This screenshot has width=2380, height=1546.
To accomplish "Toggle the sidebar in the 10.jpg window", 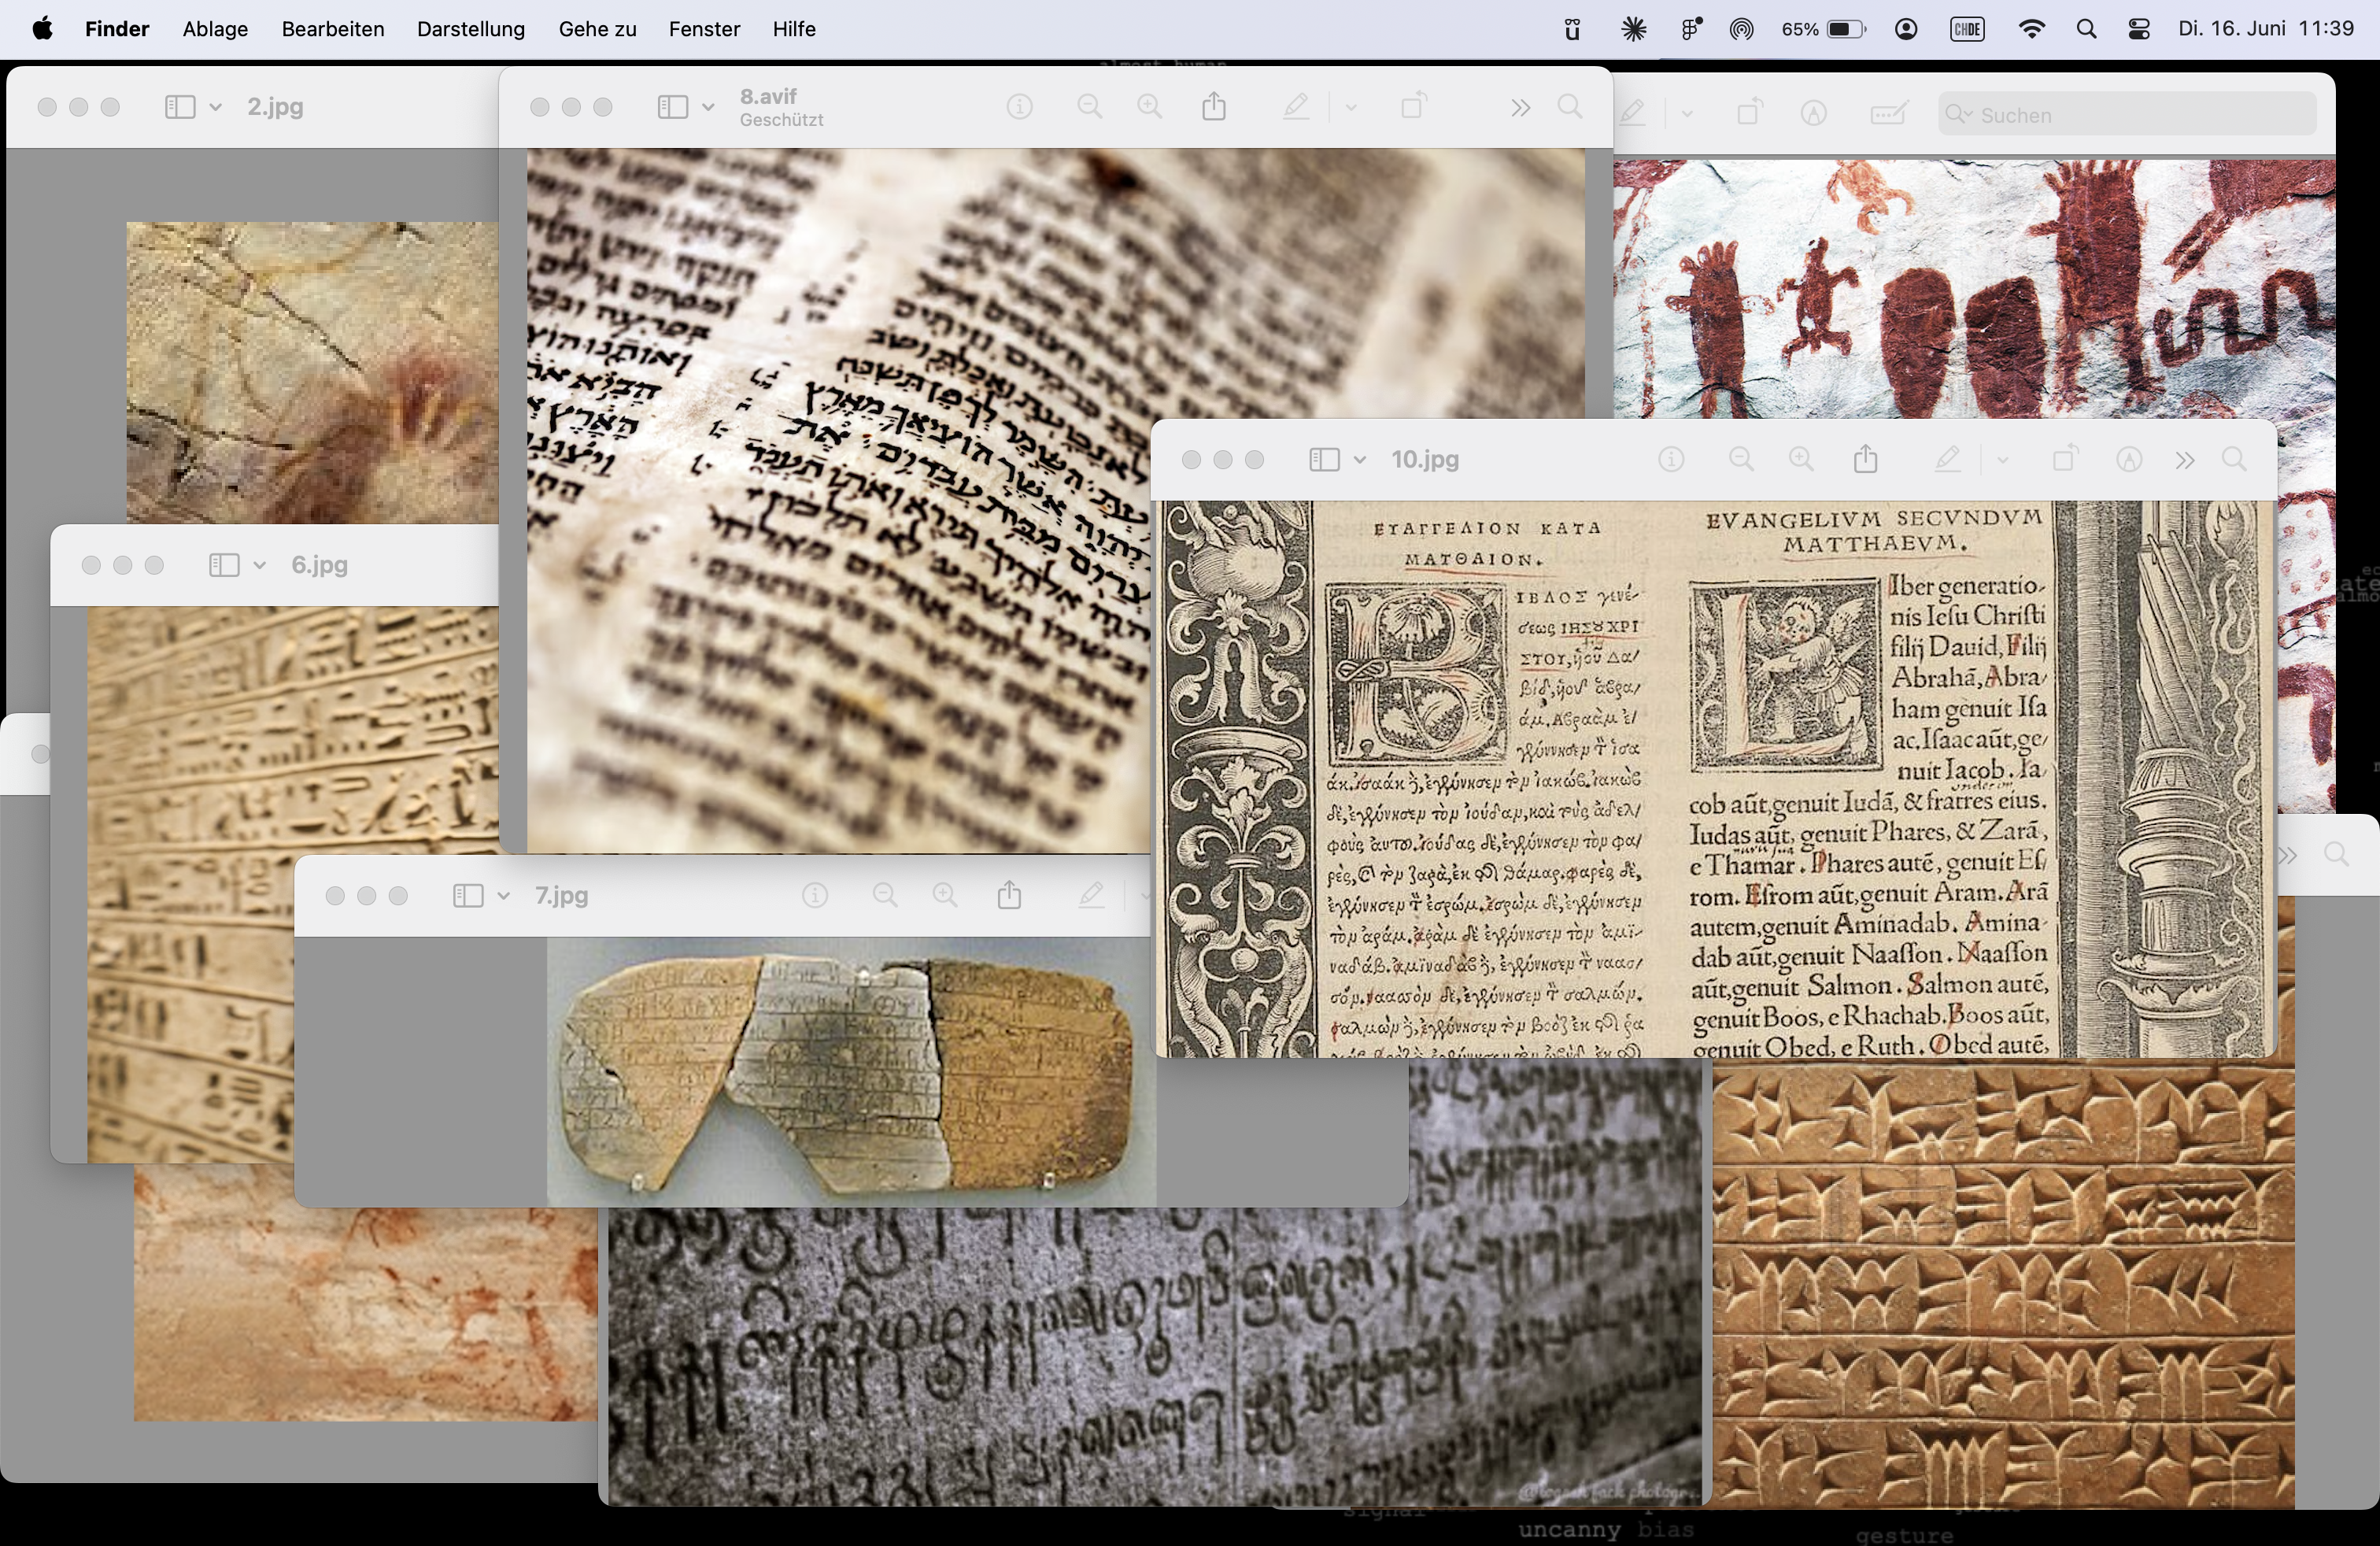I will tap(1324, 459).
